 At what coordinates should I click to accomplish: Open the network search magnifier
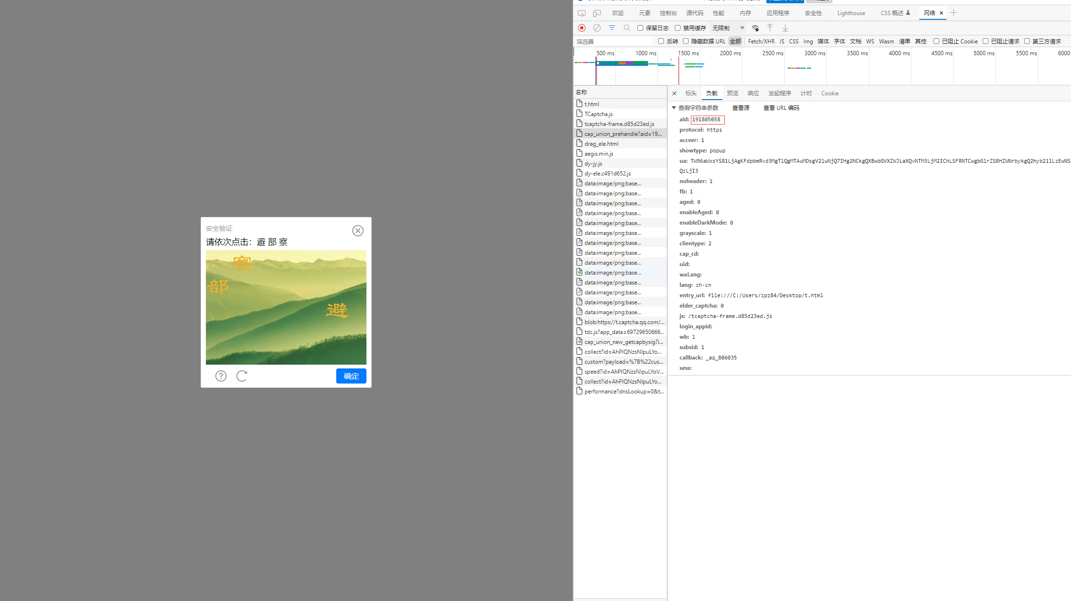(x=627, y=28)
